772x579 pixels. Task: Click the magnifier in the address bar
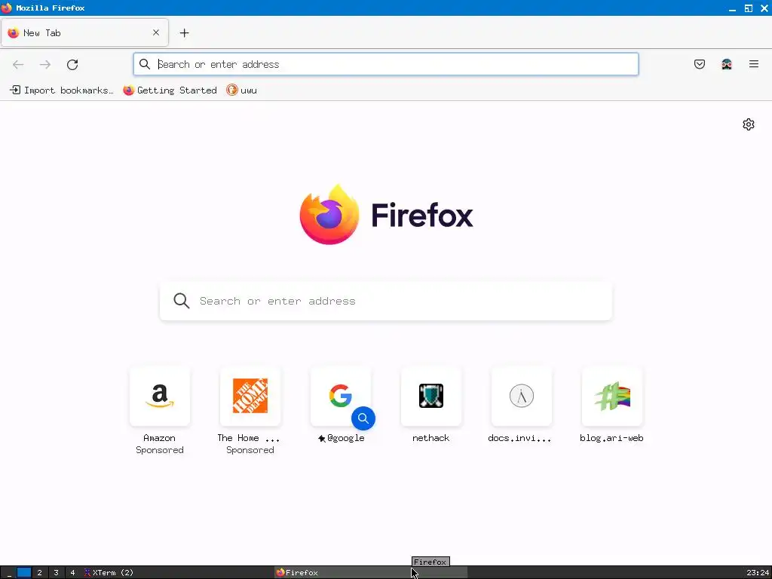[x=144, y=64]
